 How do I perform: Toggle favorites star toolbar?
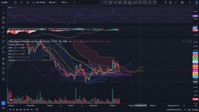(x=3, y=103)
